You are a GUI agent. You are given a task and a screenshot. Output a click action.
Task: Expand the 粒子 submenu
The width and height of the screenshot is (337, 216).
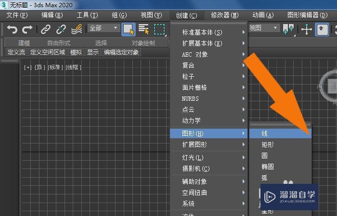(x=209, y=76)
